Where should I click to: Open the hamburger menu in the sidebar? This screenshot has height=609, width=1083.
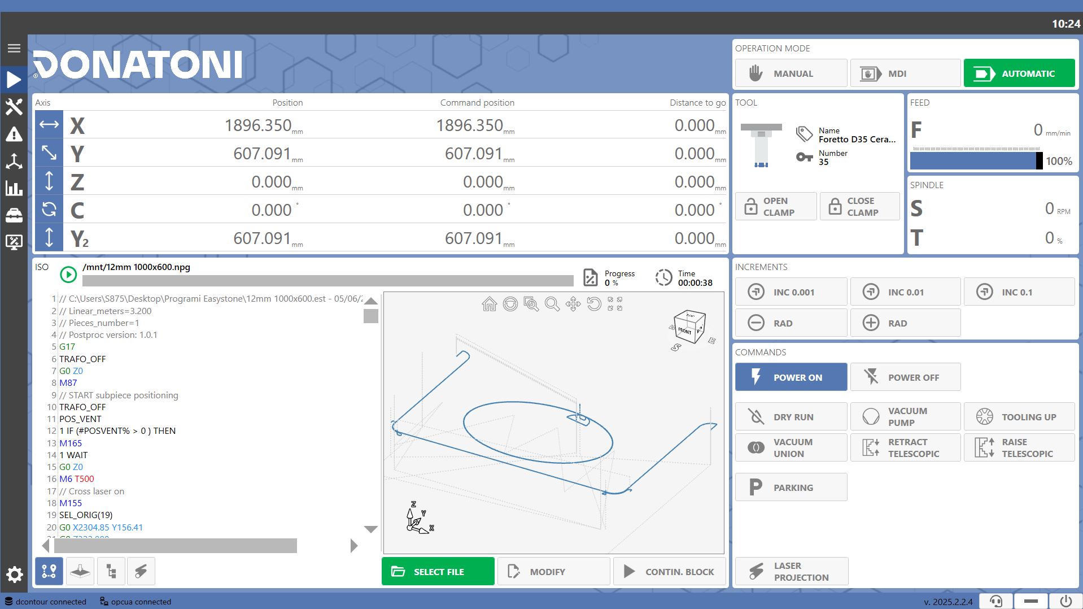pos(14,49)
